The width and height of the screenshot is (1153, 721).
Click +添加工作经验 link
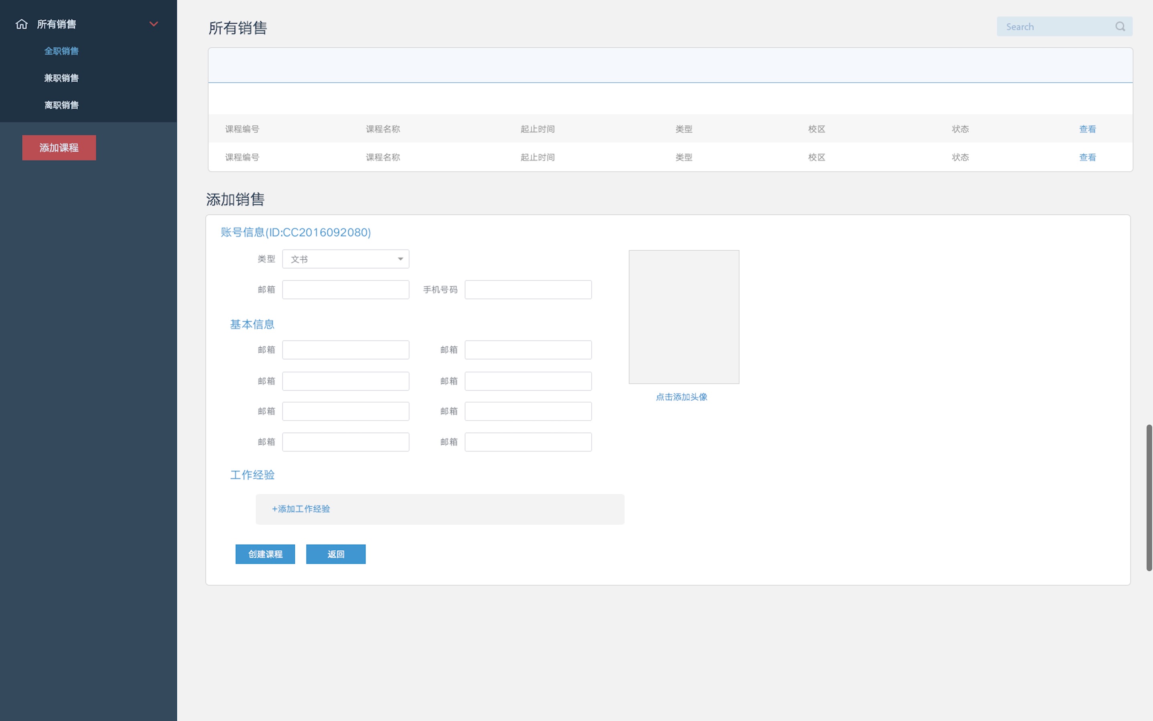301,509
